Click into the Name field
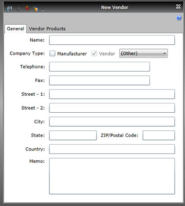 click(112, 40)
